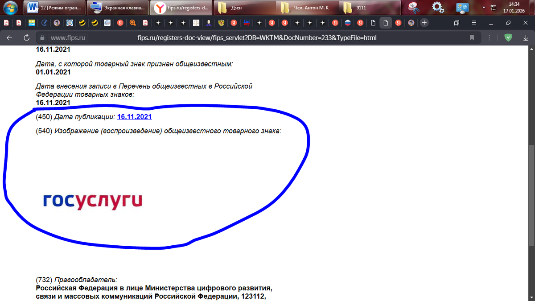This screenshot has height=301, width=535.
Task: Restore the browser window size
Action: tap(508, 22)
